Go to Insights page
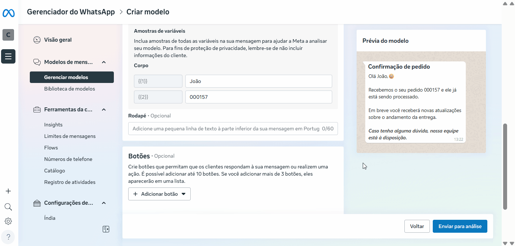 pyautogui.click(x=53, y=125)
